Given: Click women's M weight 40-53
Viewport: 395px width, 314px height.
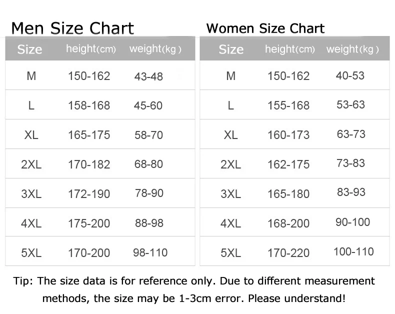Looking at the screenshot, I should [350, 75].
